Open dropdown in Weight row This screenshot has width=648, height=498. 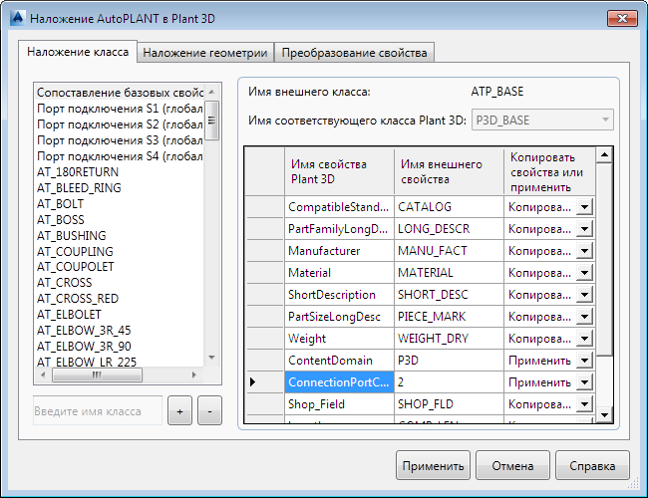coord(585,339)
